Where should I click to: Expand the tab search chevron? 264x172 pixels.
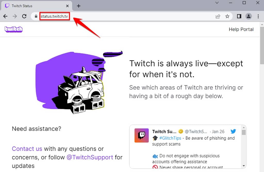click(217, 3)
